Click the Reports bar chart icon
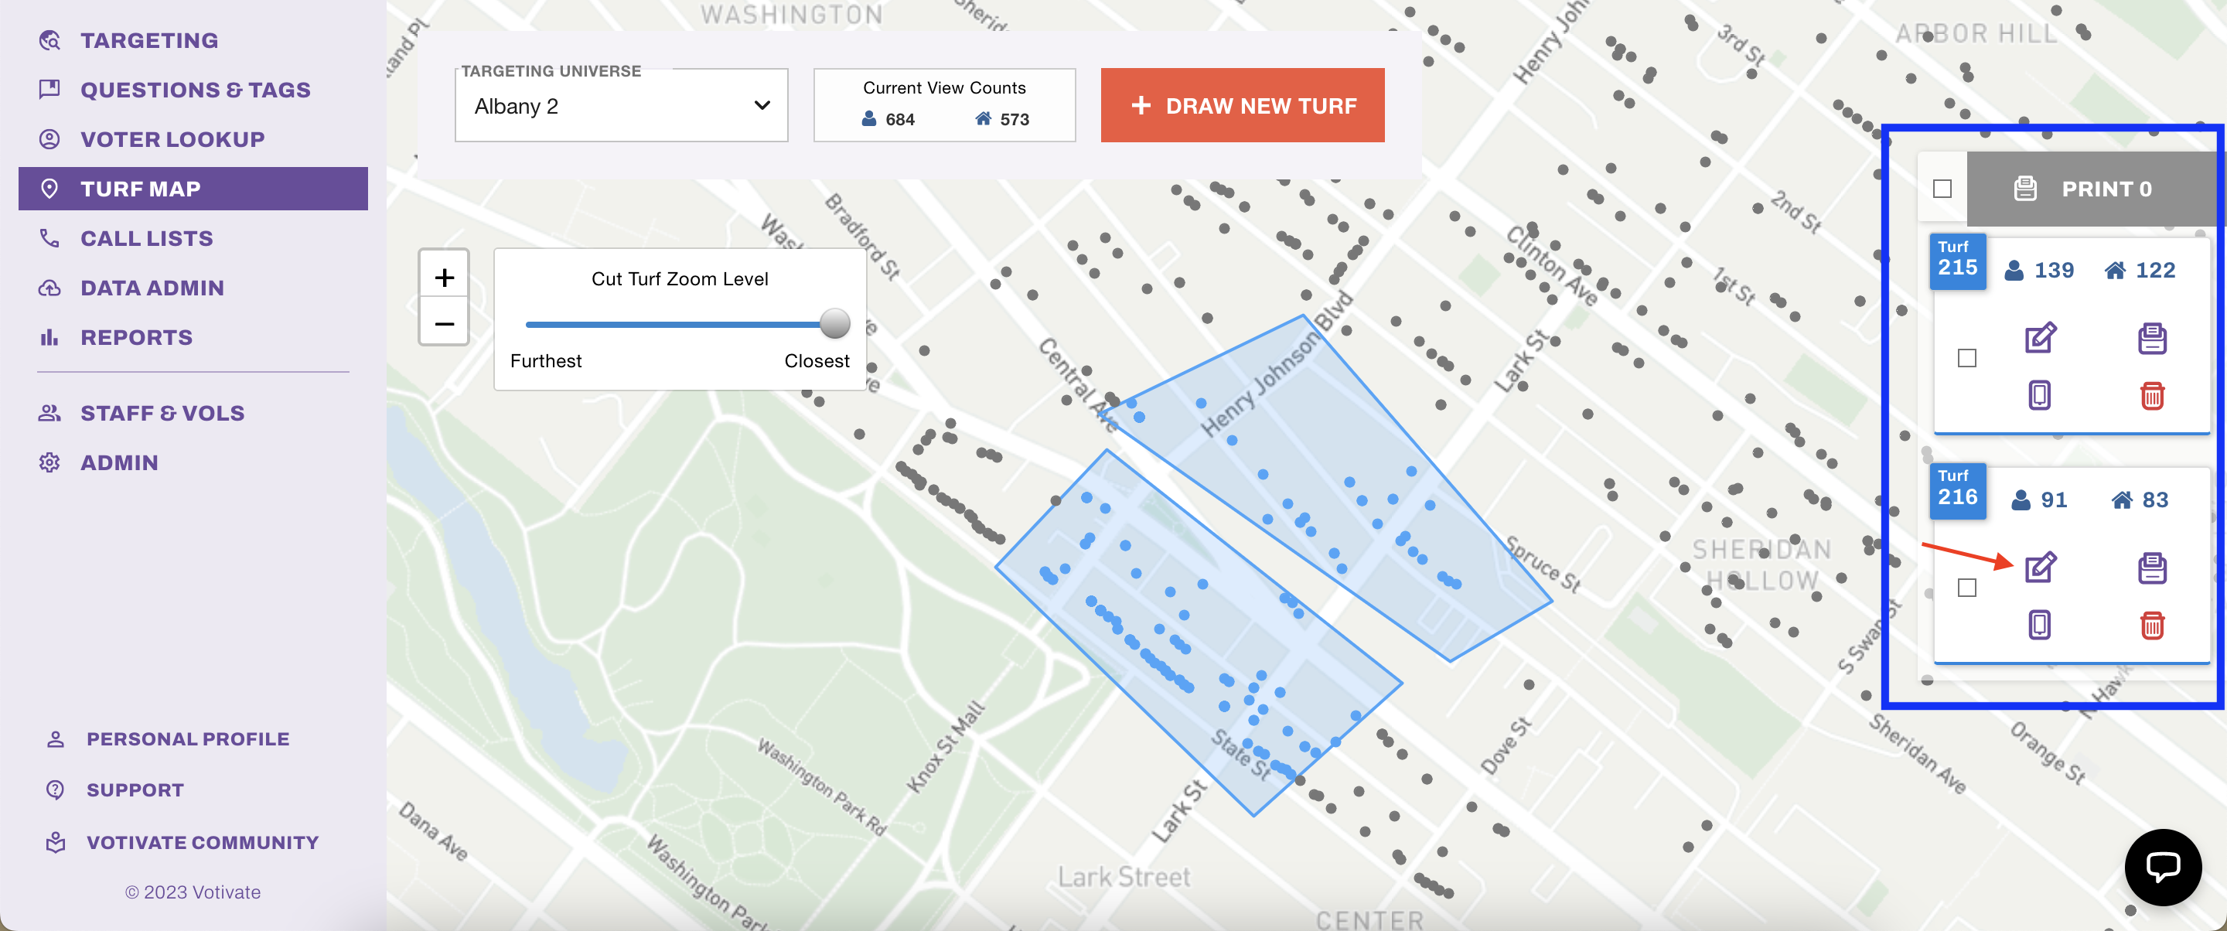The image size is (2227, 931). 50,337
